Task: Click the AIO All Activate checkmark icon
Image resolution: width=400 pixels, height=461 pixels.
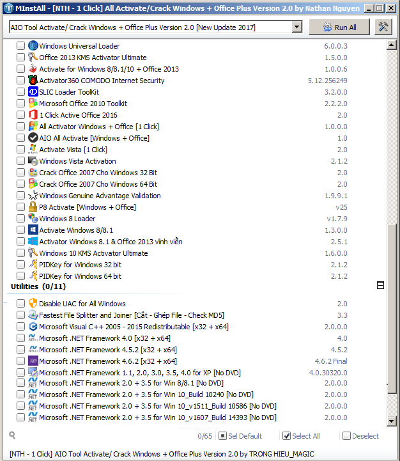Action: pyautogui.click(x=33, y=138)
